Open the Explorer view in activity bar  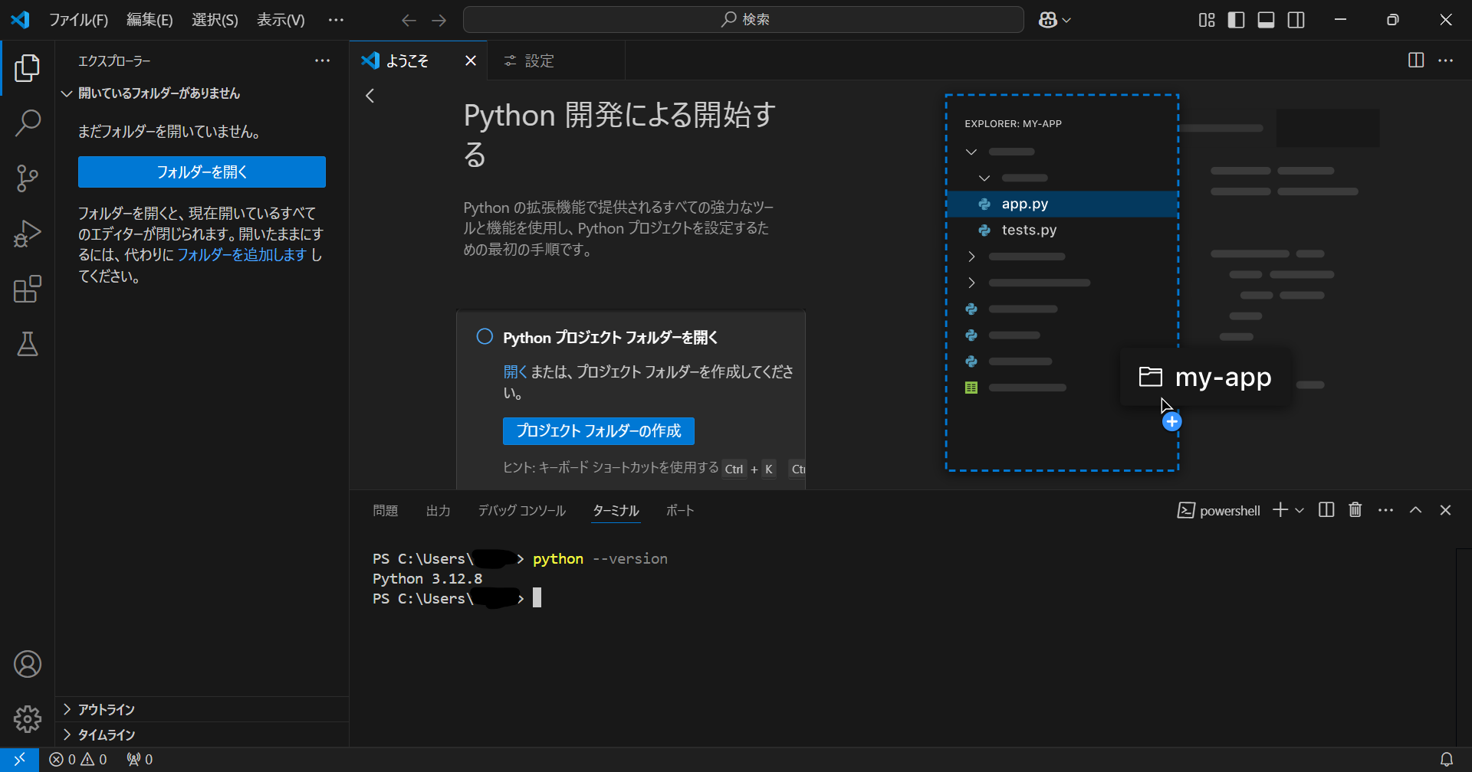click(28, 68)
